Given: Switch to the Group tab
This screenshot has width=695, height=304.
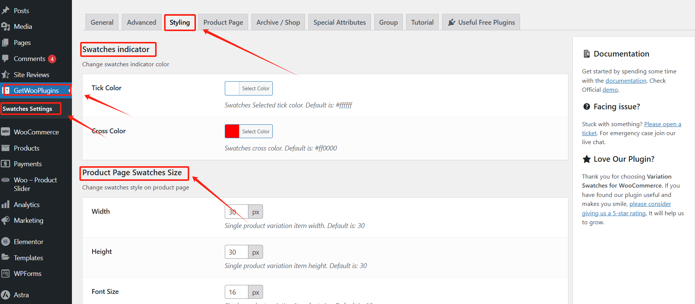Looking at the screenshot, I should pos(389,22).
